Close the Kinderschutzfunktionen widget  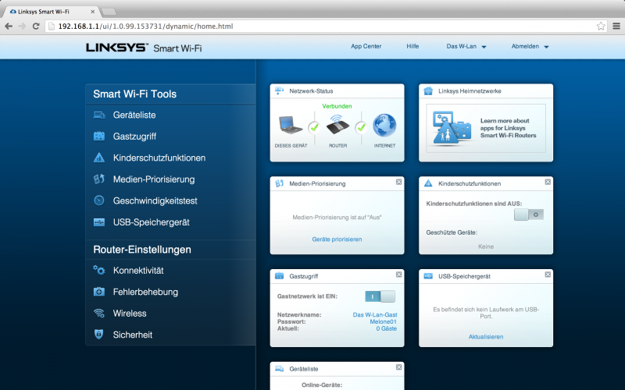[x=548, y=182]
